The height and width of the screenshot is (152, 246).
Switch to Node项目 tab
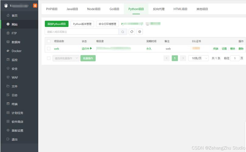[94, 9]
